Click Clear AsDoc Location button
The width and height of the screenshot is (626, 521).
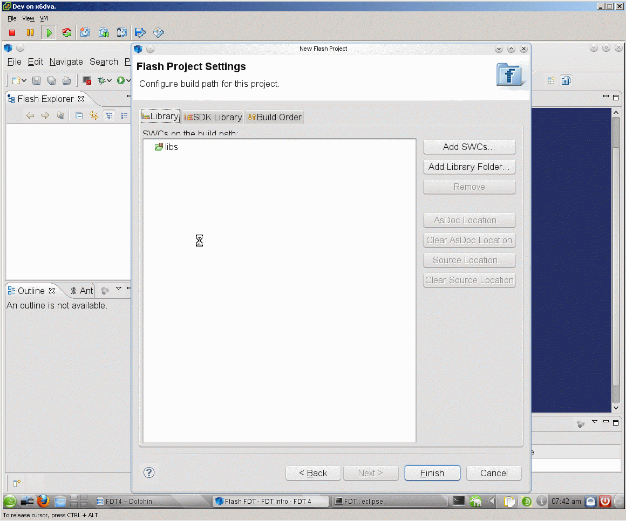(x=469, y=240)
